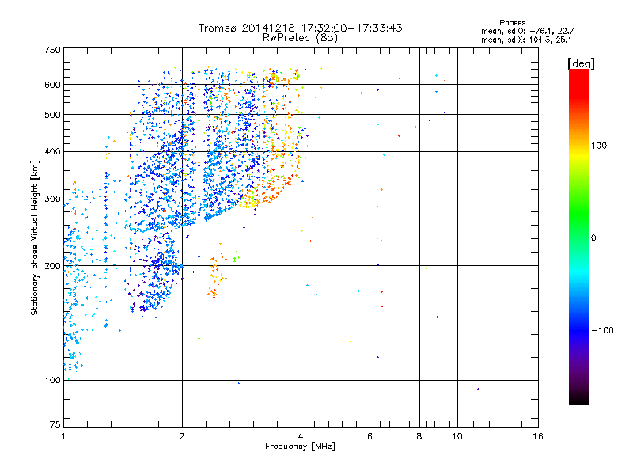Click the x-axis tick label '1'

63,436
